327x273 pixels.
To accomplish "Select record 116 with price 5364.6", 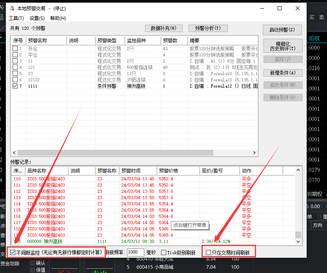I will [153, 216].
